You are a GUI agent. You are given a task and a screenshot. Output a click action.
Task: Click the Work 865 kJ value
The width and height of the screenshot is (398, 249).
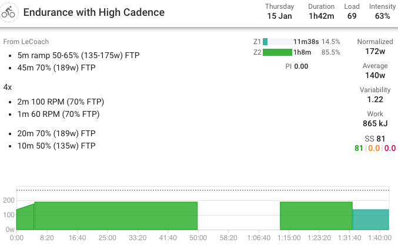click(374, 124)
